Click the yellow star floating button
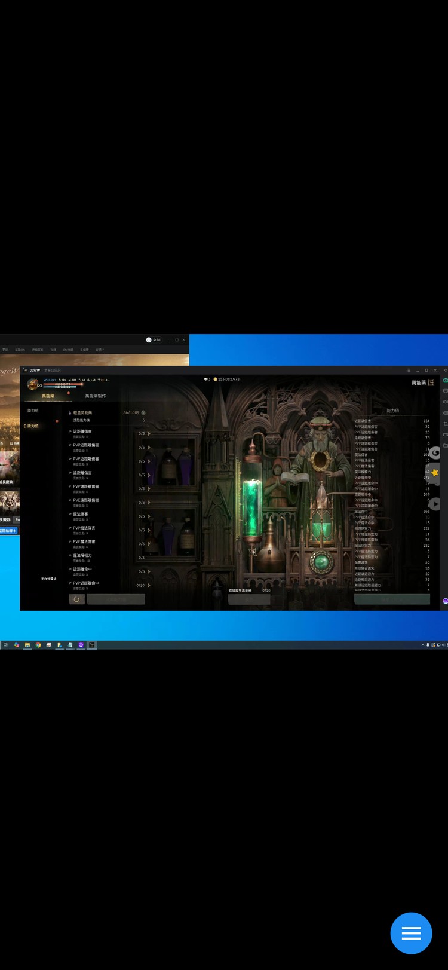 click(435, 472)
